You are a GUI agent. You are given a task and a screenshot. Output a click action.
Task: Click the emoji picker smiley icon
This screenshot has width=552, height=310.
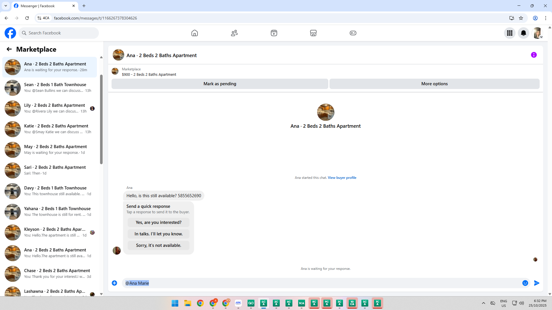(525, 283)
